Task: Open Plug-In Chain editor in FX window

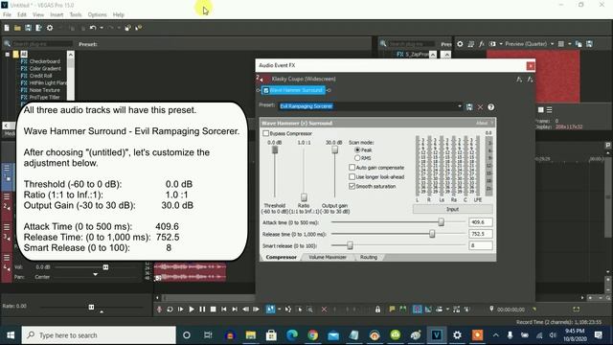Action: (519, 80)
